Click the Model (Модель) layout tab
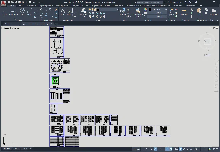 click(x=7, y=149)
